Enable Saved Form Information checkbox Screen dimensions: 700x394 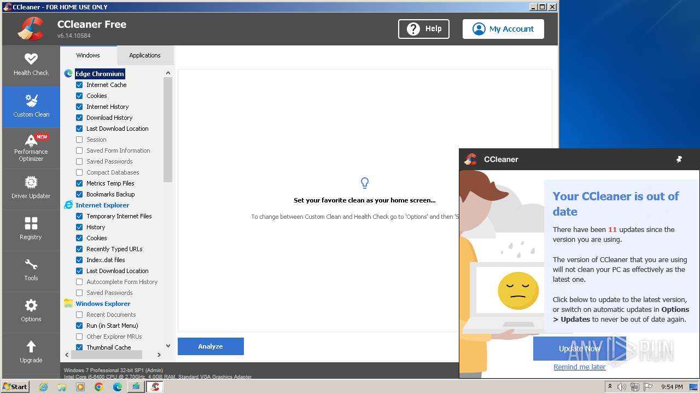[x=79, y=150]
